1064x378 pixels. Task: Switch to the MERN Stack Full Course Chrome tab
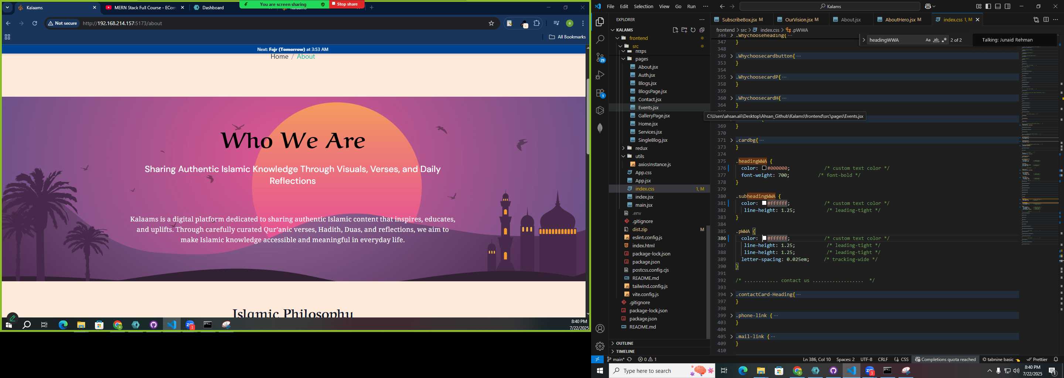(144, 7)
